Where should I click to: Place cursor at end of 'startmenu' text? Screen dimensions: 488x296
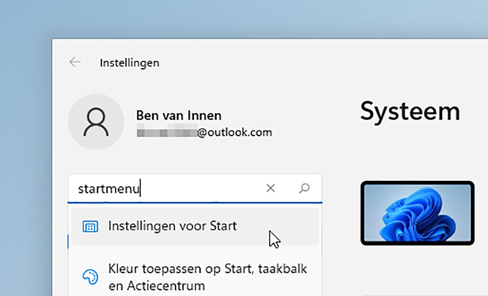pyautogui.click(x=140, y=189)
